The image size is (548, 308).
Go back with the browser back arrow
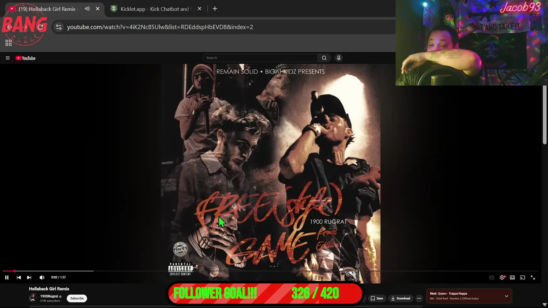[9, 27]
